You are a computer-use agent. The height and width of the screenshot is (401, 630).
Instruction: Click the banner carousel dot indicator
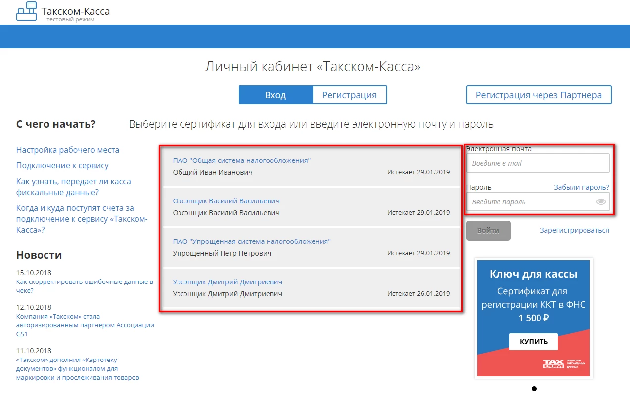click(534, 389)
